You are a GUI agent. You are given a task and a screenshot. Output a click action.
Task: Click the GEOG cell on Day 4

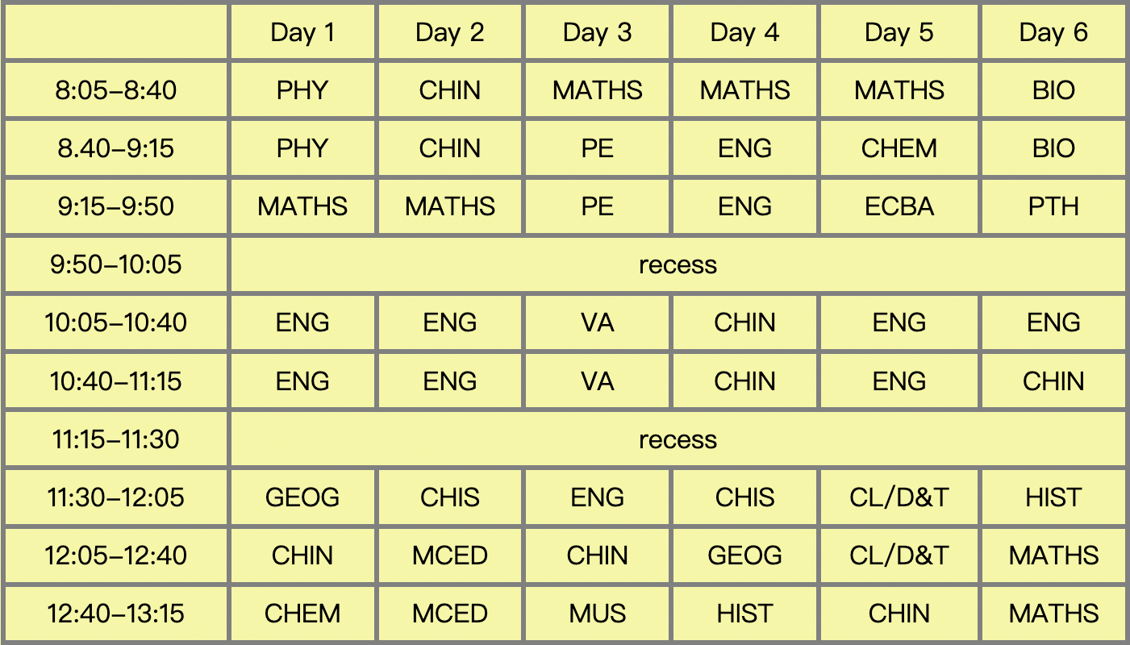[744, 556]
